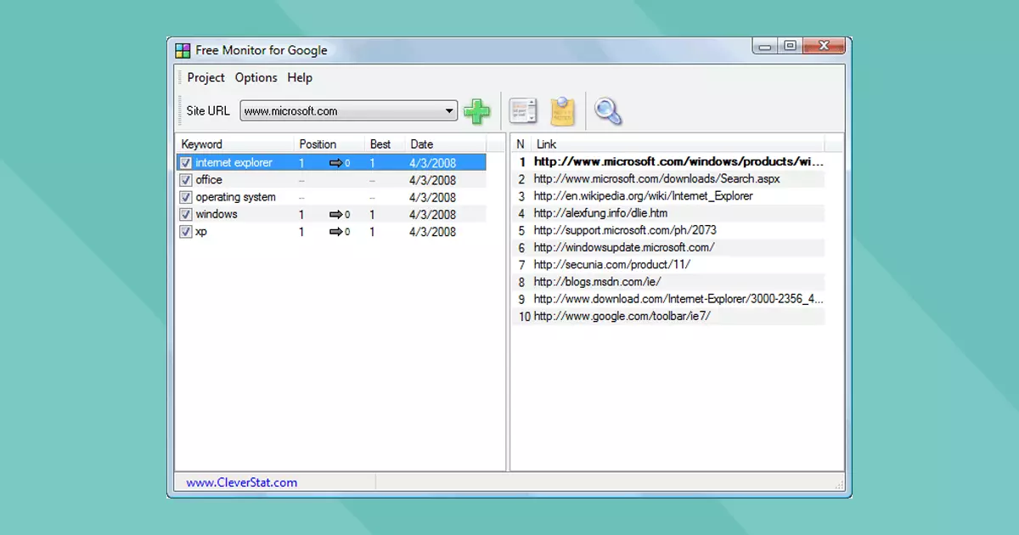Select the office keyword row

331,180
